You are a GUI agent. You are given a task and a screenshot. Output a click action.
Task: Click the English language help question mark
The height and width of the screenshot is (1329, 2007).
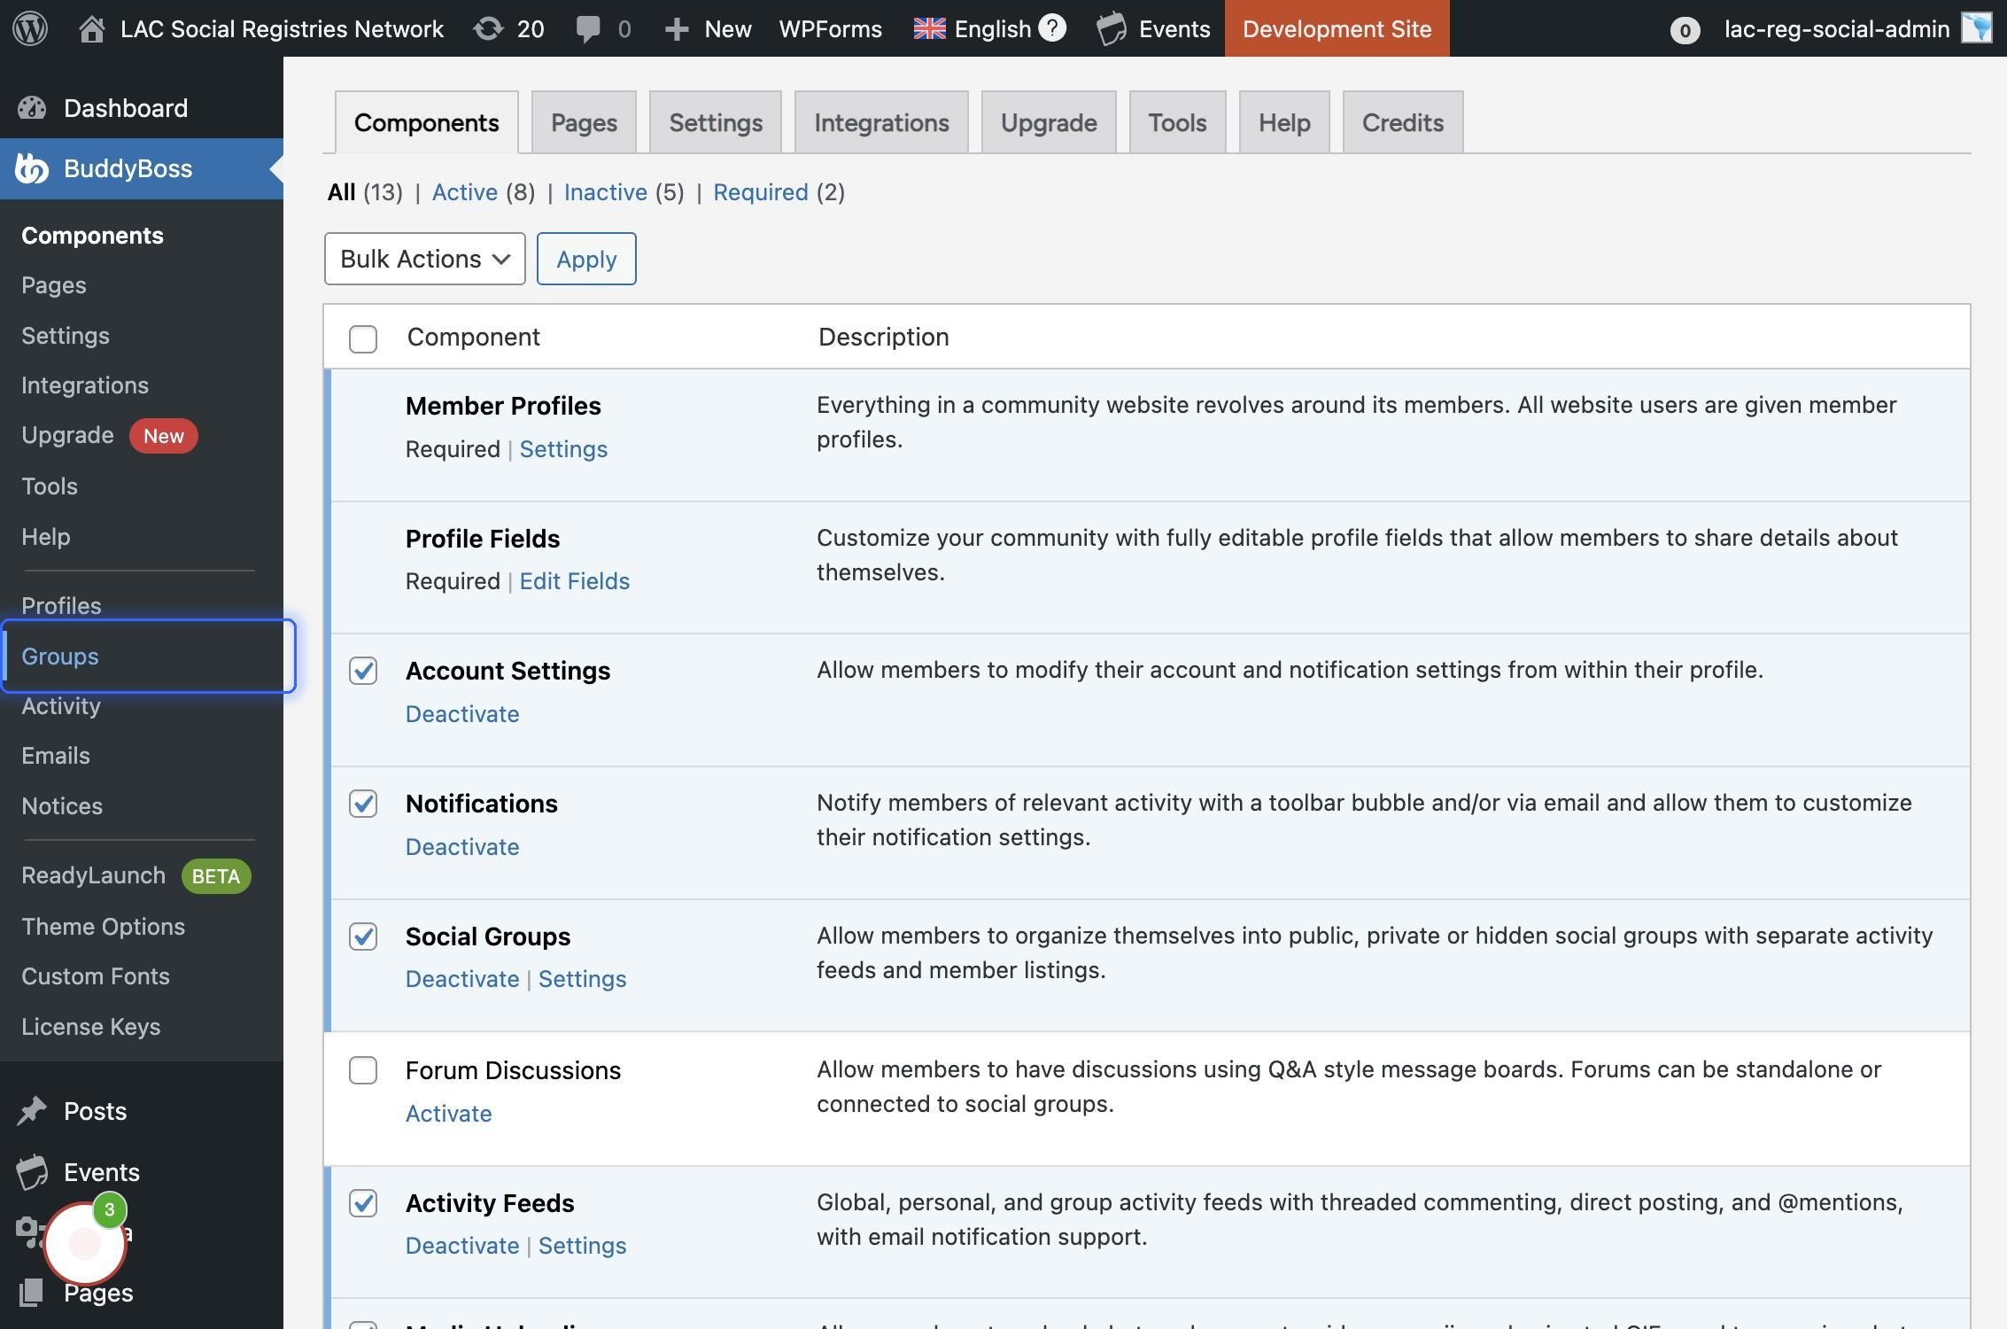pyautogui.click(x=1051, y=28)
